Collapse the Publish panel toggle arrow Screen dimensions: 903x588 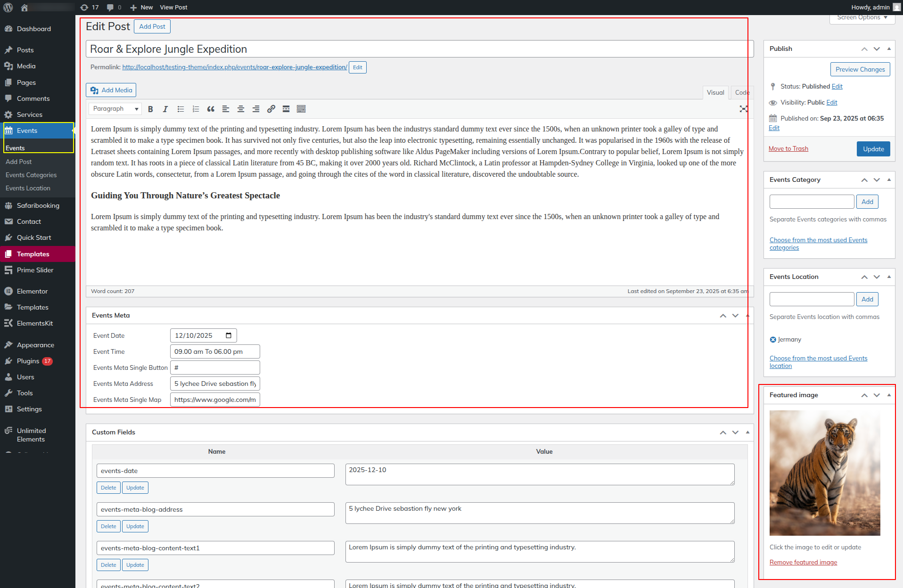point(889,49)
